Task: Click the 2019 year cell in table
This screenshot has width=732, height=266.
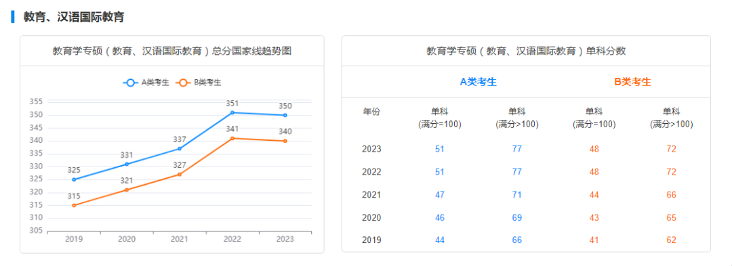Action: click(x=371, y=240)
